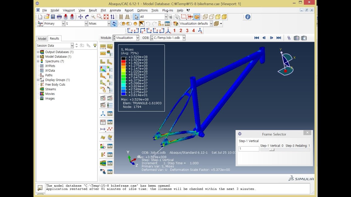Toggle Wireframe render style
Image resolution: width=351 pixels, height=197 pixels.
tap(205, 17)
